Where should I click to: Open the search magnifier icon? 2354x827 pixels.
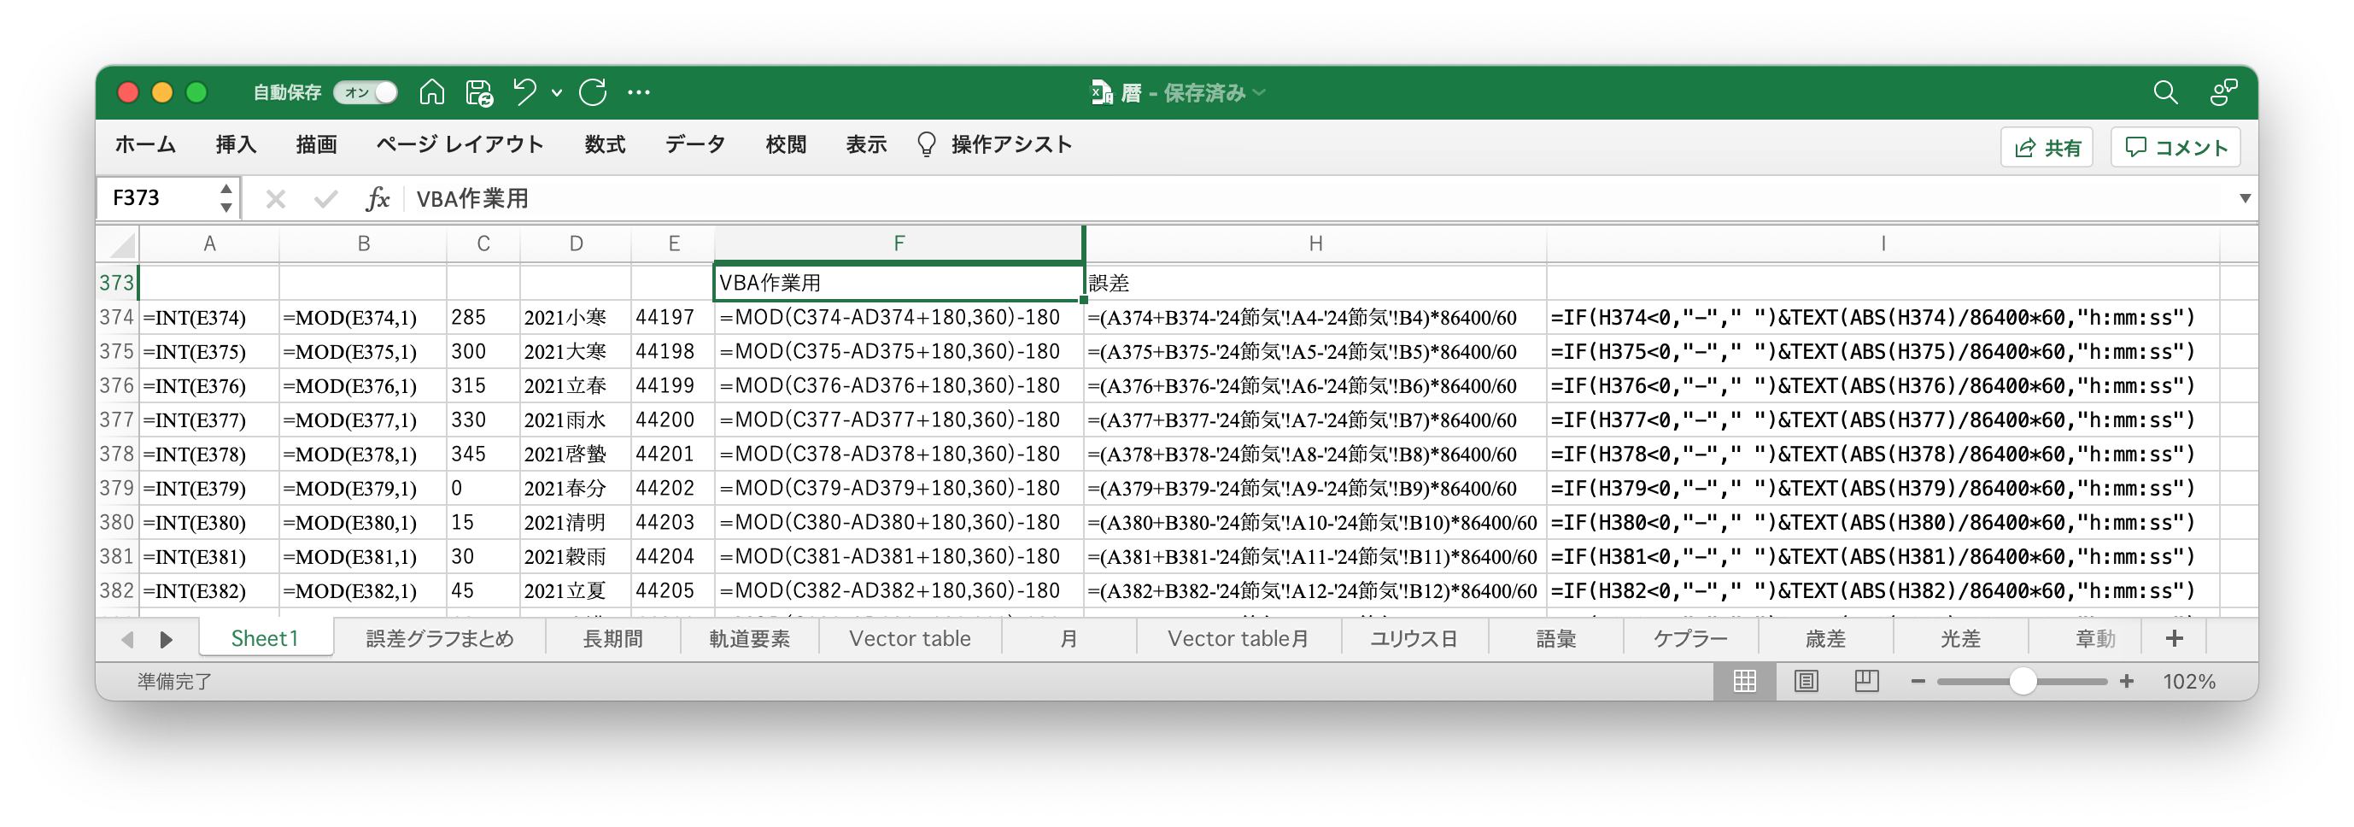(2165, 92)
